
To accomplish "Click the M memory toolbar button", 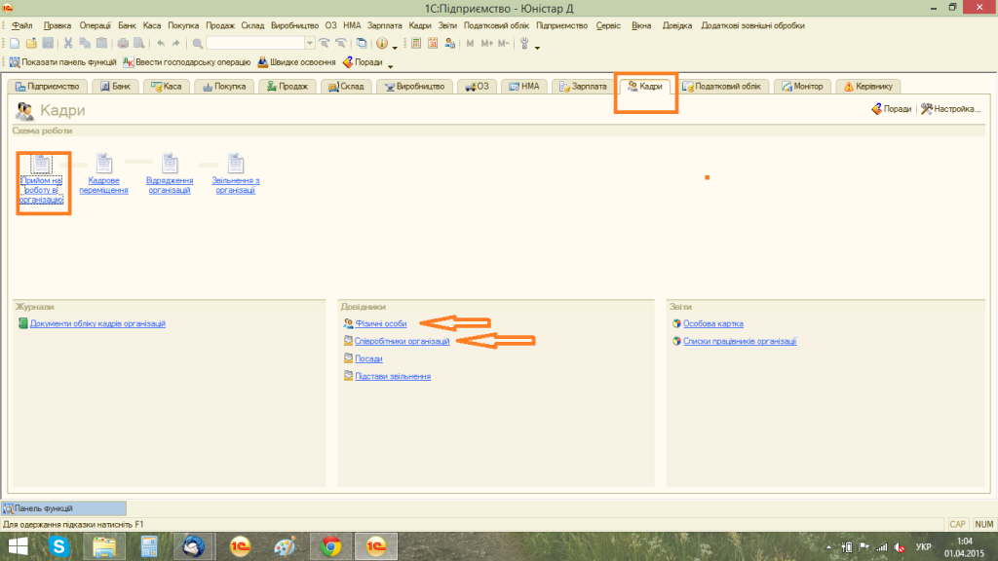I will click(471, 43).
